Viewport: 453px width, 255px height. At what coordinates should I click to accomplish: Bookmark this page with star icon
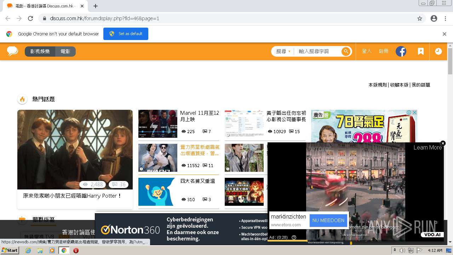(420, 18)
